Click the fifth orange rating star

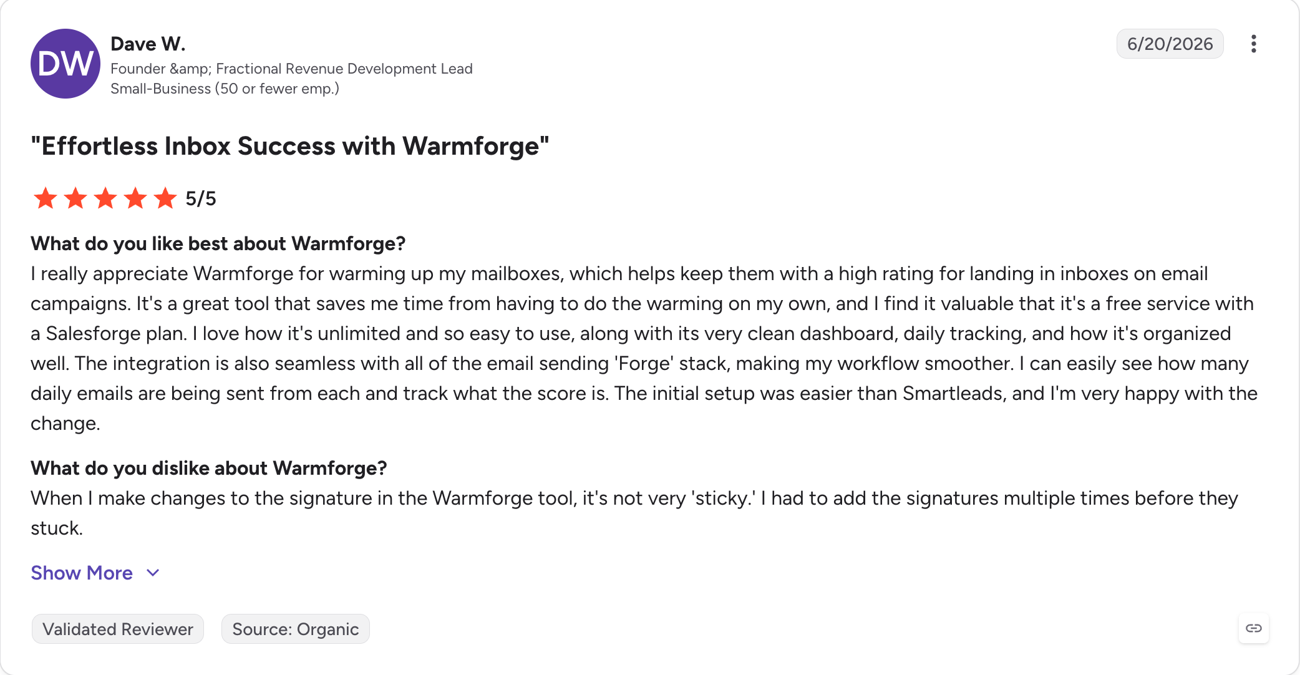coord(165,198)
